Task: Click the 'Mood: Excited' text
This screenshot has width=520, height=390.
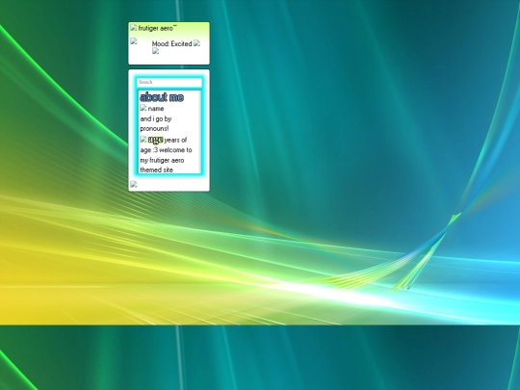Action: 171,43
